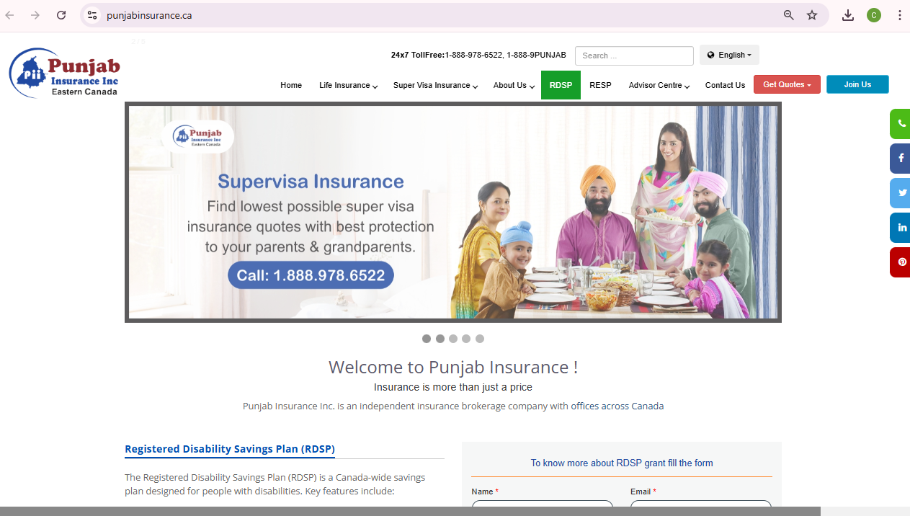This screenshot has width=910, height=516.
Task: Expand the Super Visa Insurance menu
Action: tap(436, 85)
